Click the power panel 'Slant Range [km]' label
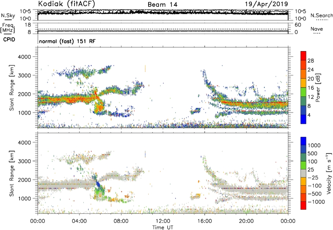The width and height of the screenshot is (333, 230). 12,88
